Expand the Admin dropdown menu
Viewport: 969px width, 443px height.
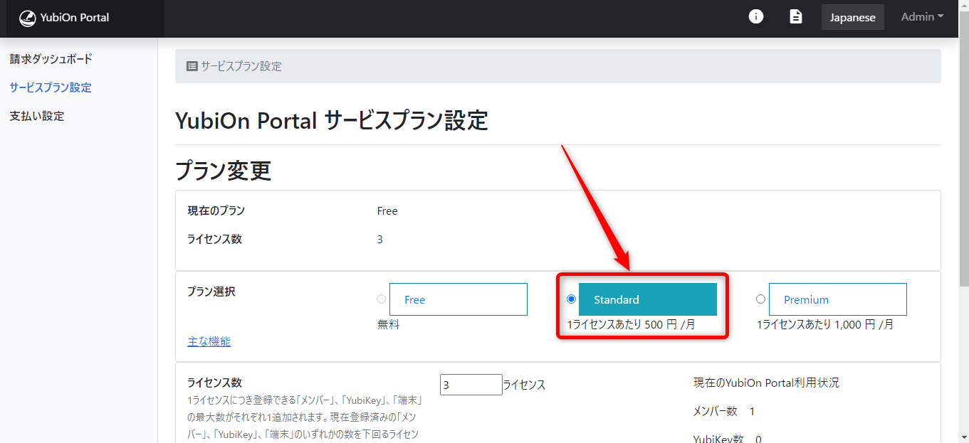(922, 16)
